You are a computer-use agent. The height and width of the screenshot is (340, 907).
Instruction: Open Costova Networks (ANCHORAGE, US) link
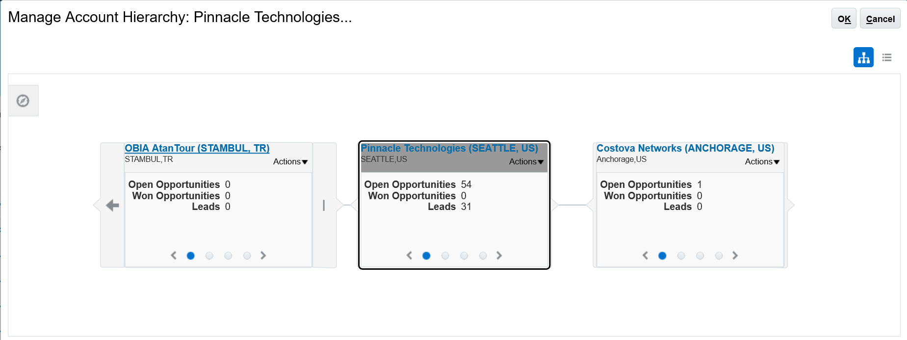point(685,148)
